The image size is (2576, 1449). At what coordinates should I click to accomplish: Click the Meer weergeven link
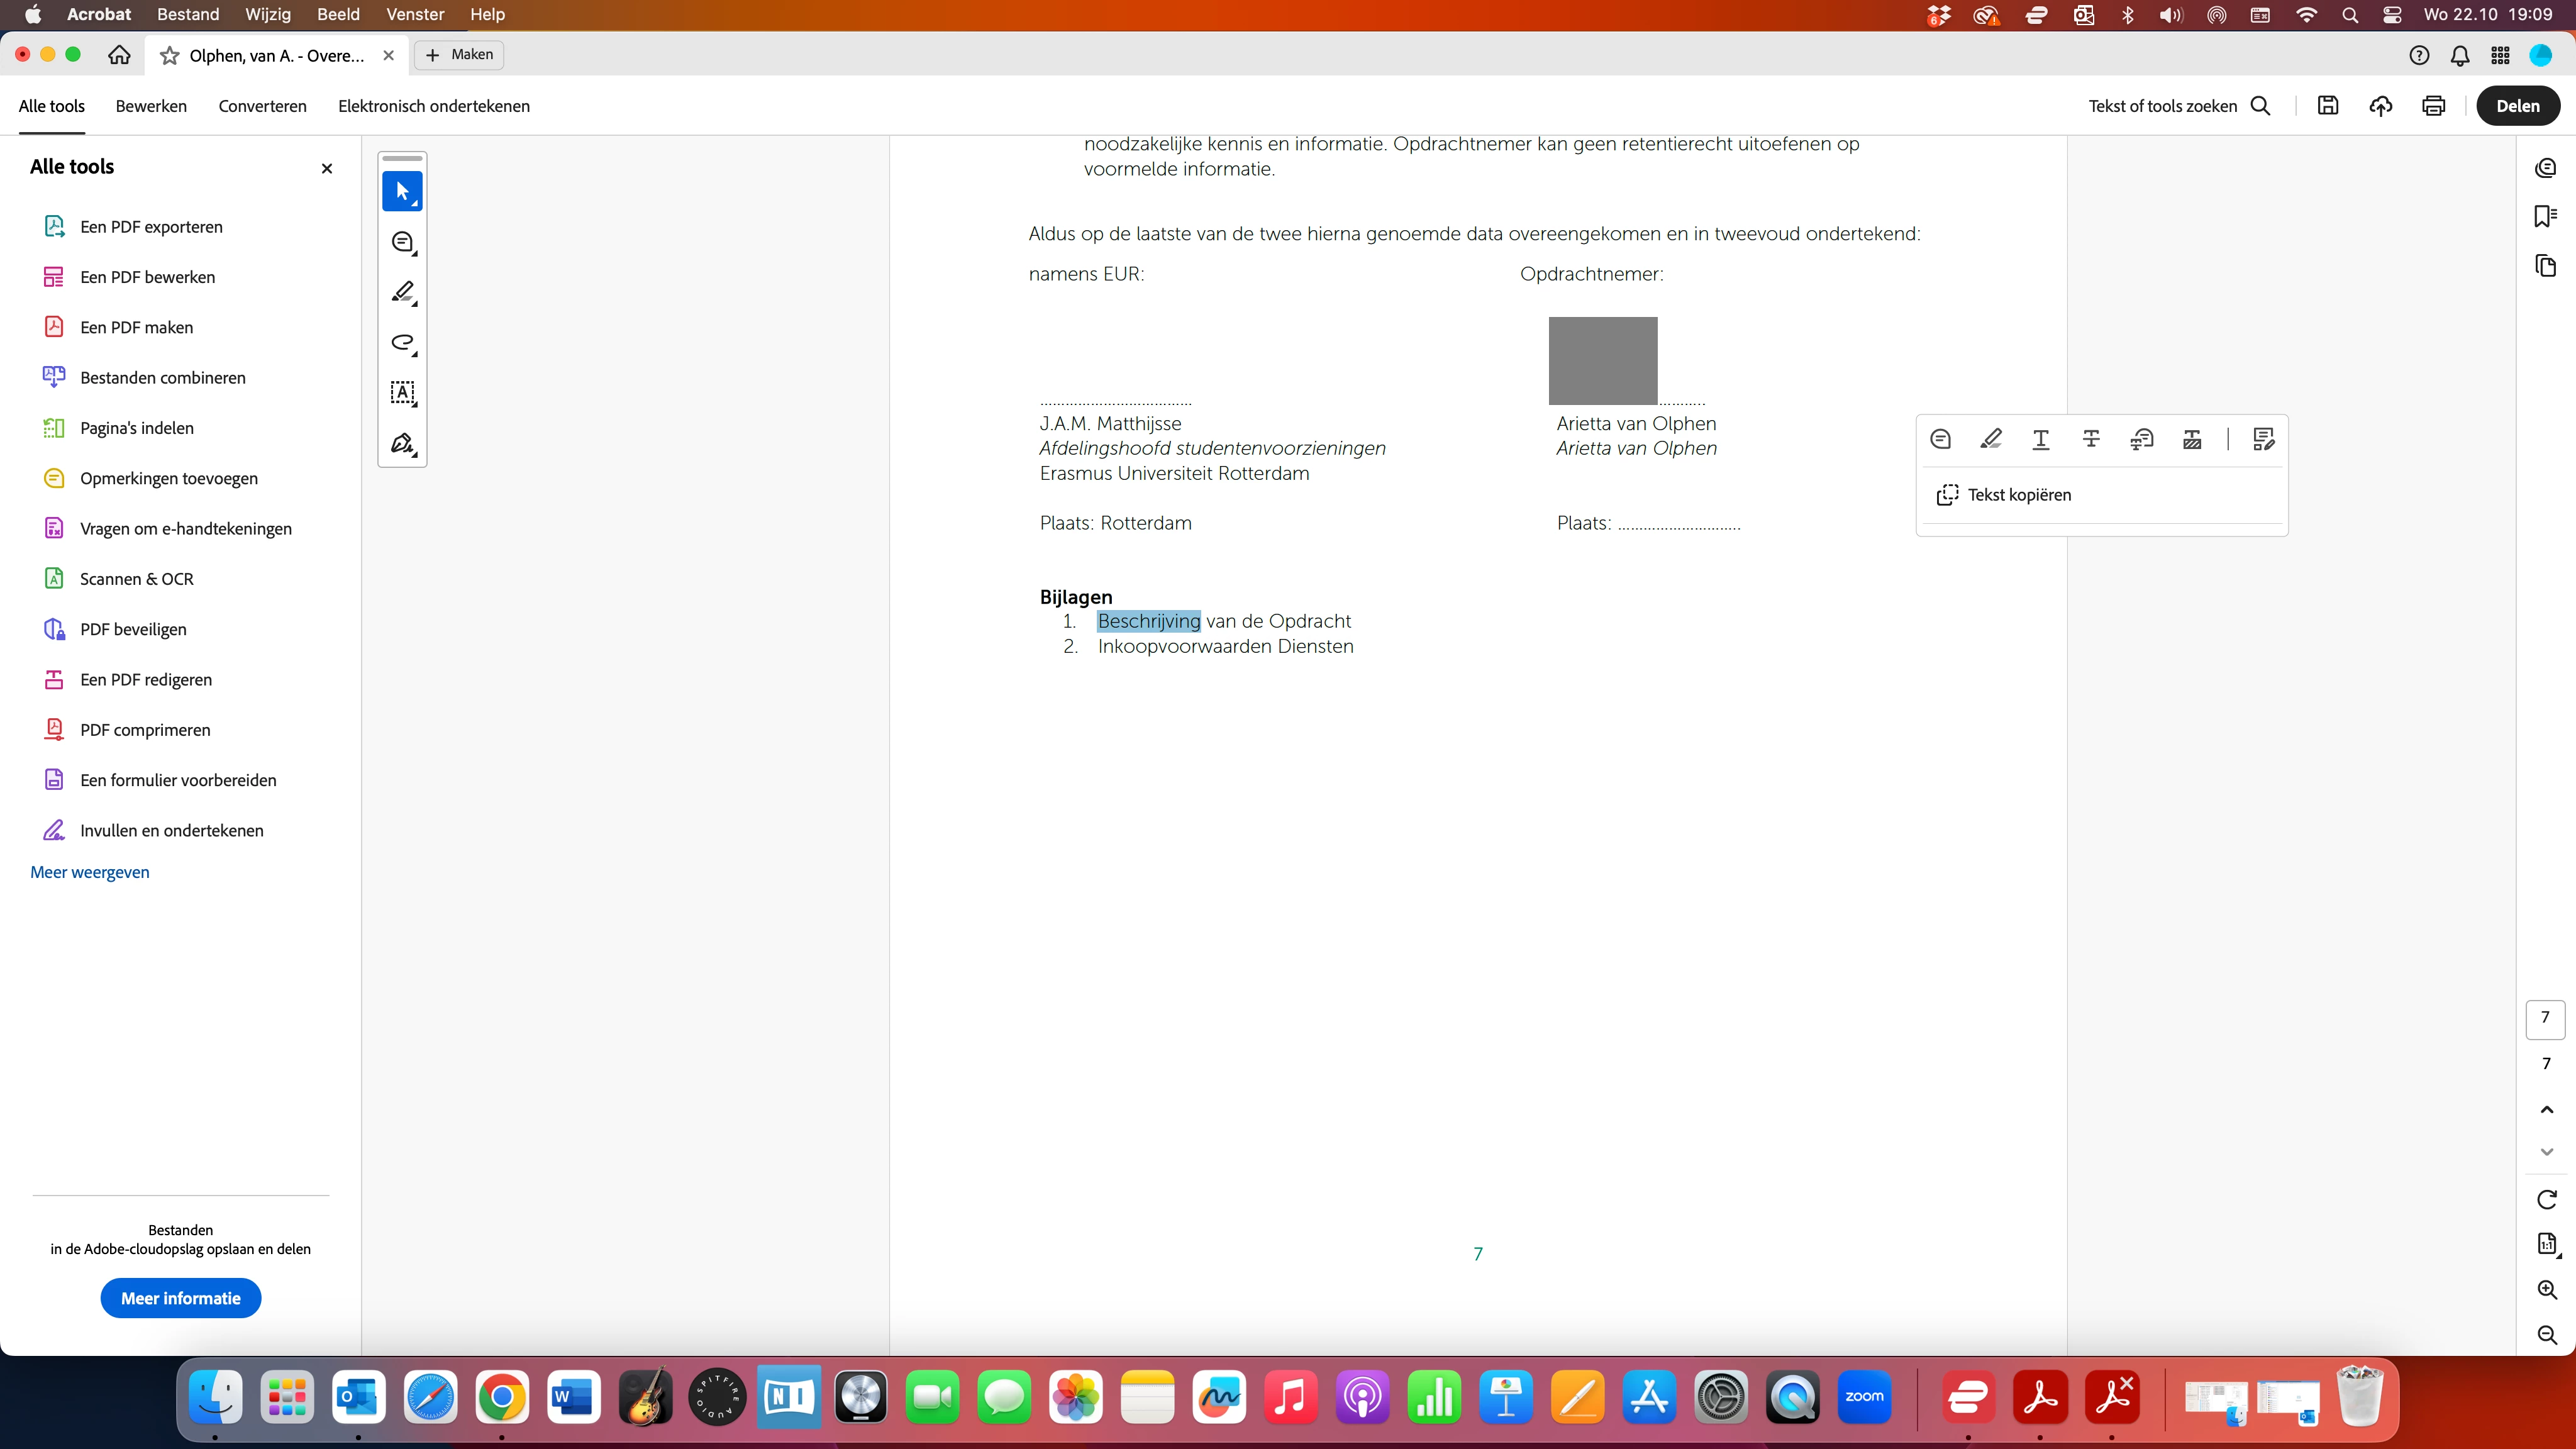90,872
